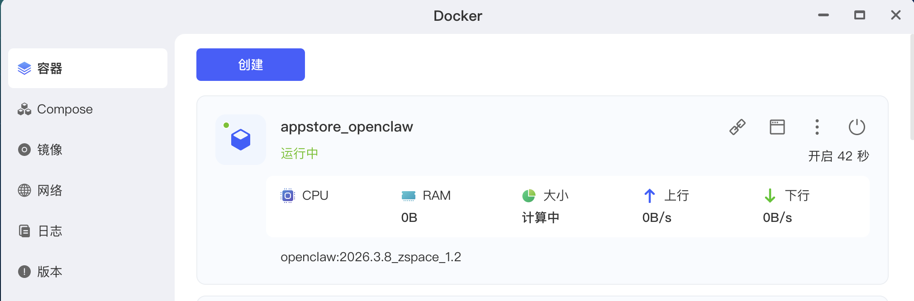
Task: Show the 版本 version section
Action: [x=50, y=272]
